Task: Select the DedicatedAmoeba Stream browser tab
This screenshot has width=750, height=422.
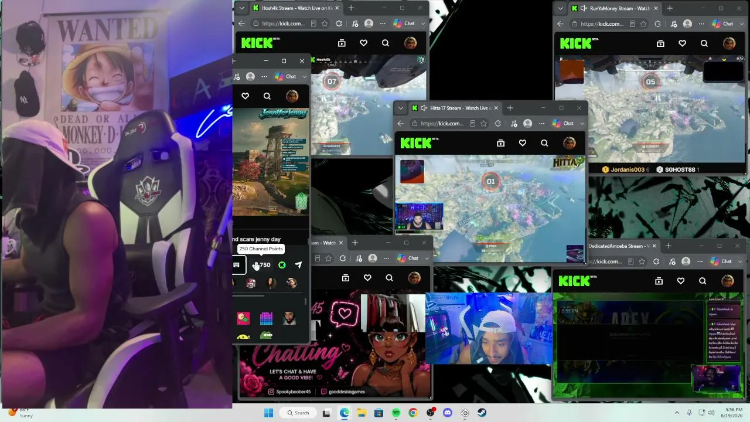Action: coord(622,246)
